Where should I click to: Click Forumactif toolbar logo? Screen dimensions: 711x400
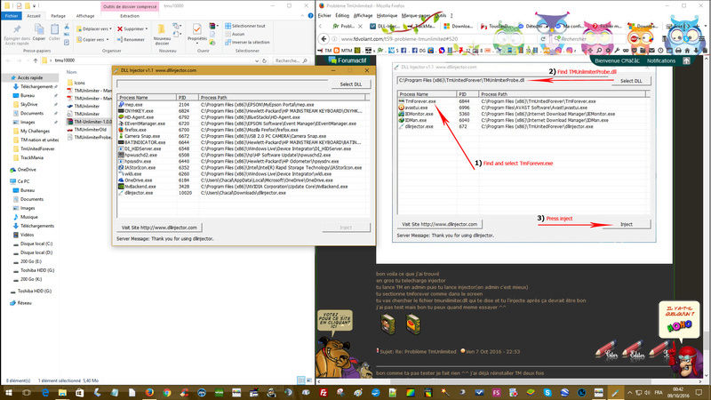click(x=348, y=60)
